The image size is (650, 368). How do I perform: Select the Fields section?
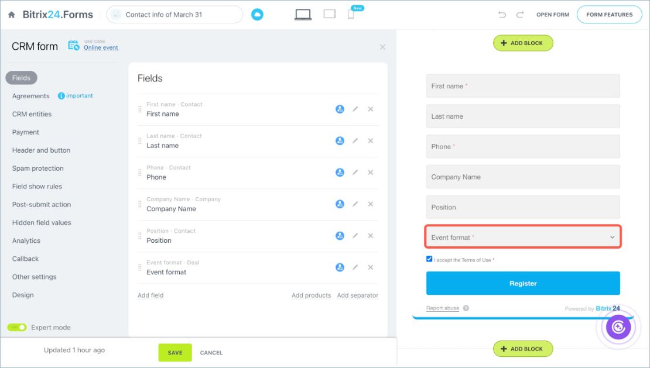[21, 78]
